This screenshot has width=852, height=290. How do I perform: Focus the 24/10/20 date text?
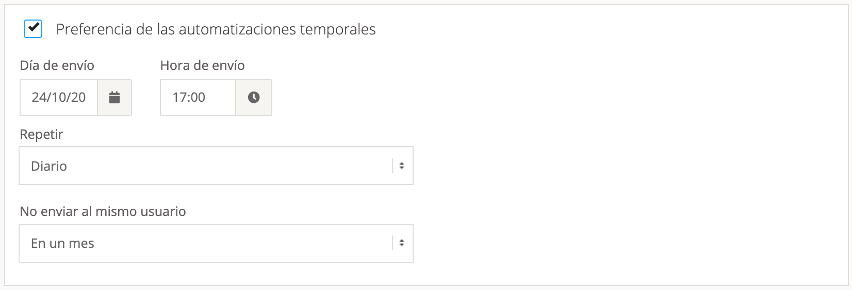(58, 97)
